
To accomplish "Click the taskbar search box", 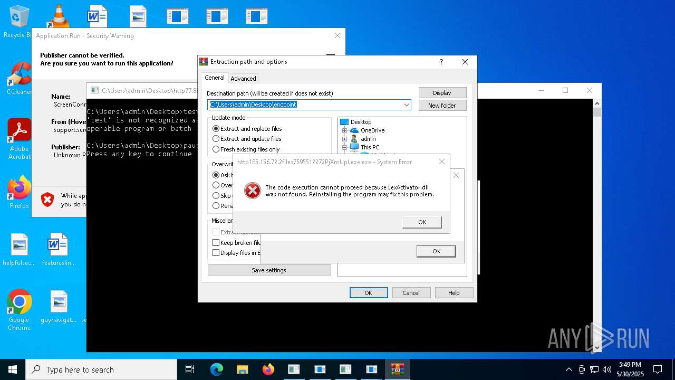I will pyautogui.click(x=101, y=369).
